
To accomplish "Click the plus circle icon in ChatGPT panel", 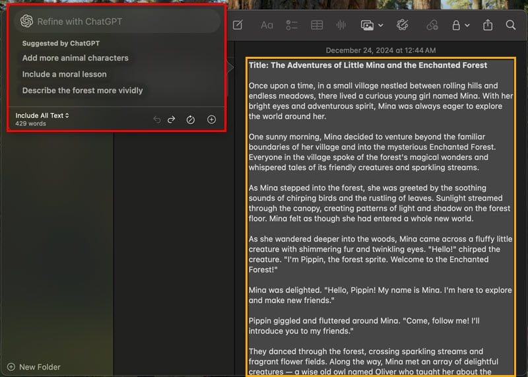I will 211,120.
